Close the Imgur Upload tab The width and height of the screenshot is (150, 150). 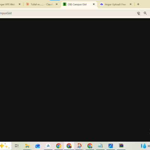(x=130, y=4)
